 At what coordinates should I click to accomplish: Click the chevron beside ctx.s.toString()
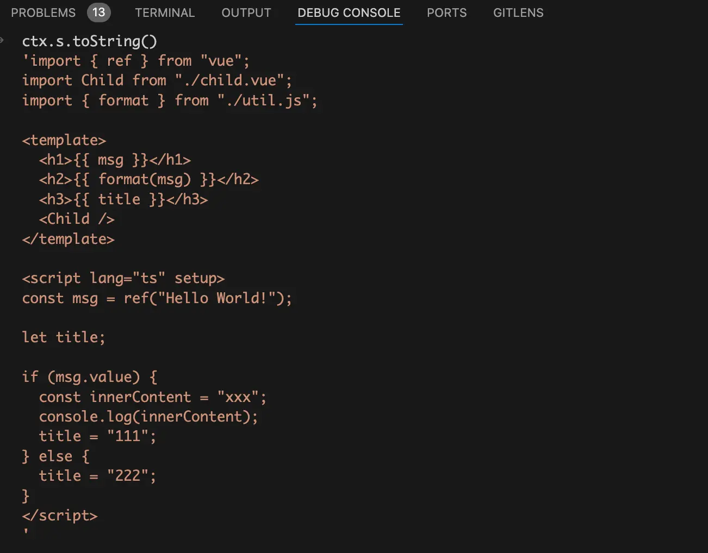point(3,40)
